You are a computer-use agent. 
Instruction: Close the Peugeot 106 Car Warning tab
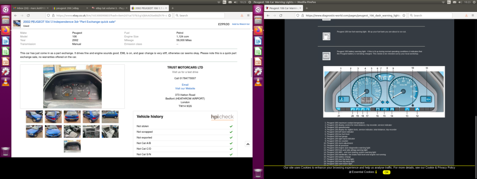300,8
